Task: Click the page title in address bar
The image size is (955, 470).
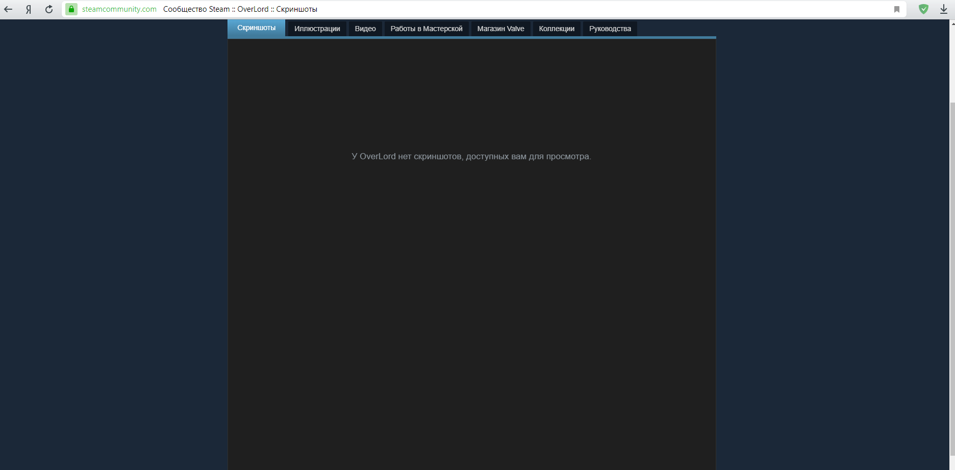Action: pyautogui.click(x=240, y=9)
